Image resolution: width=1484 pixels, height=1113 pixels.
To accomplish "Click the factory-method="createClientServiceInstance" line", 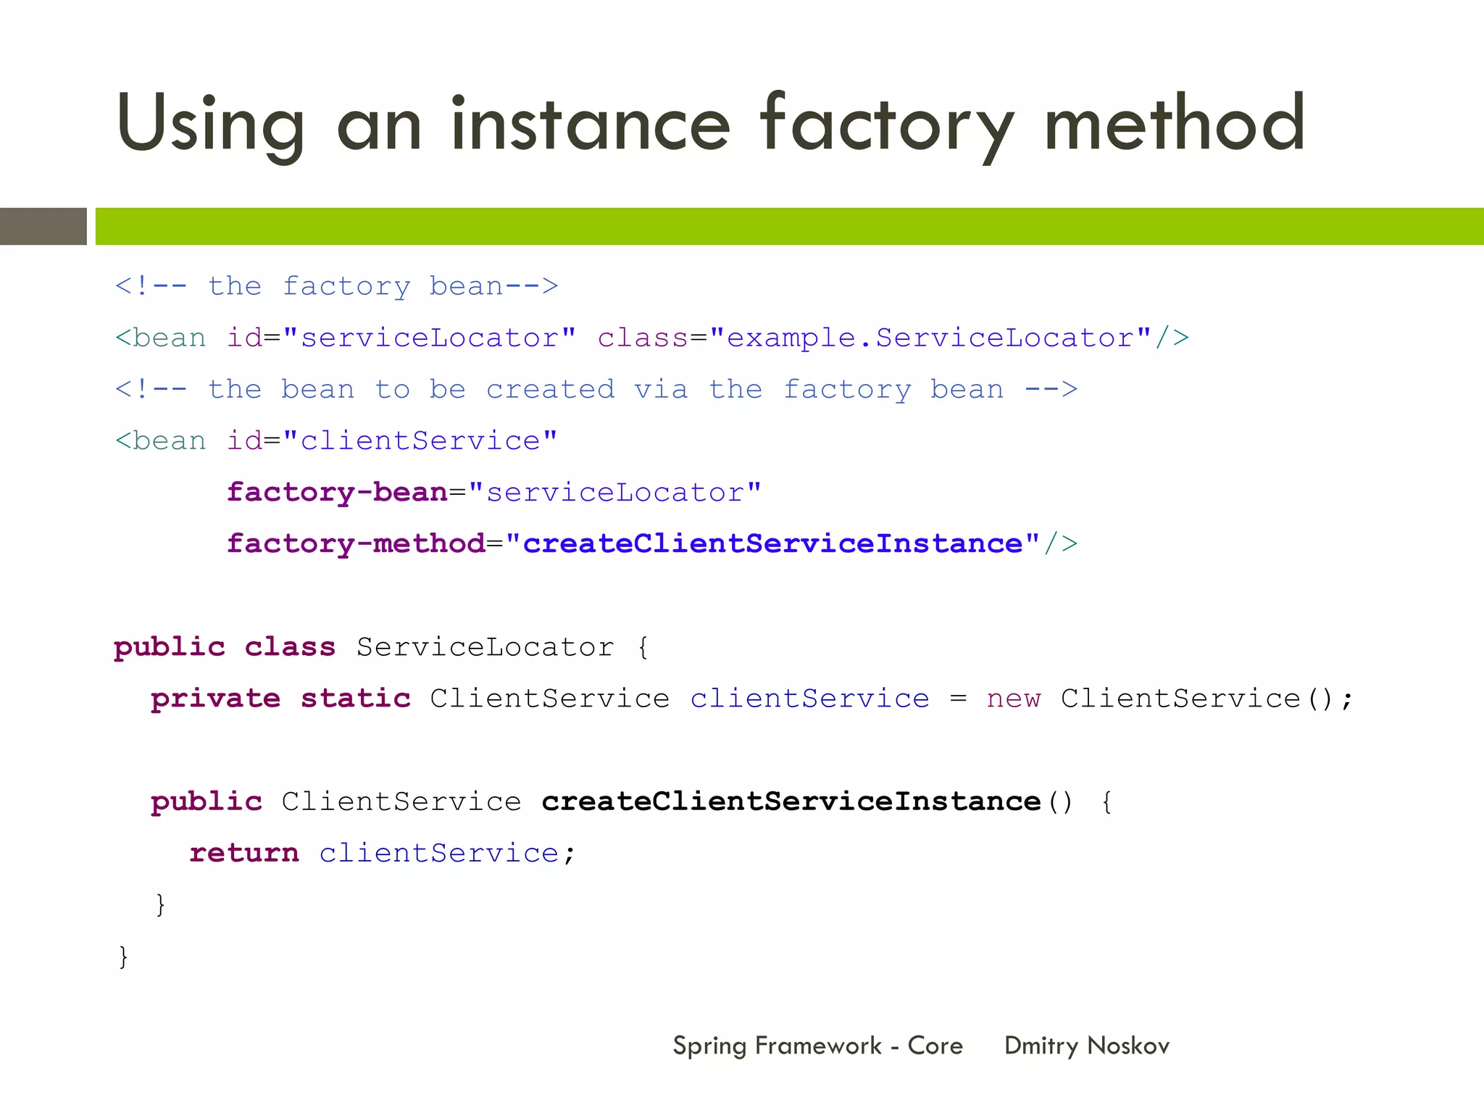I will pyautogui.click(x=652, y=544).
